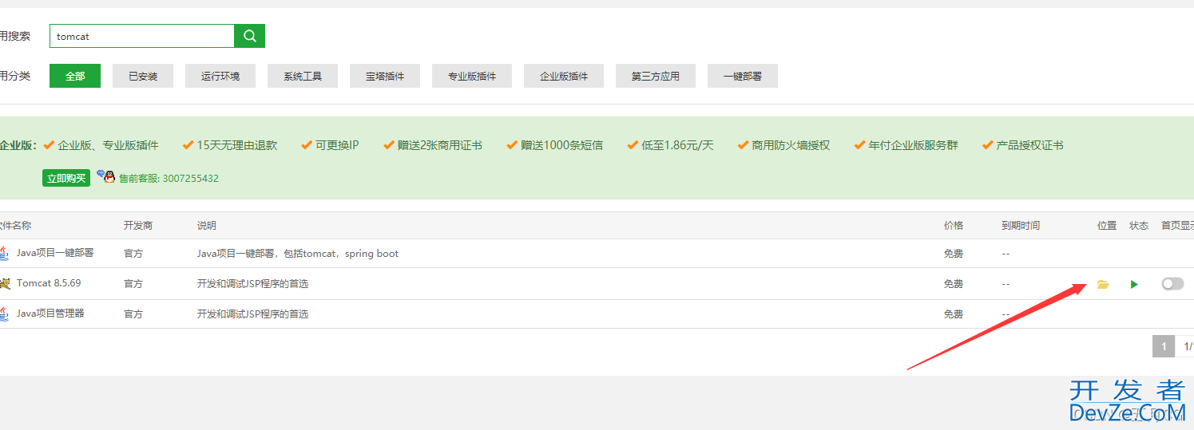Open the Tomcat 8.5.69 entry
This screenshot has width=1194, height=430.
49,283
